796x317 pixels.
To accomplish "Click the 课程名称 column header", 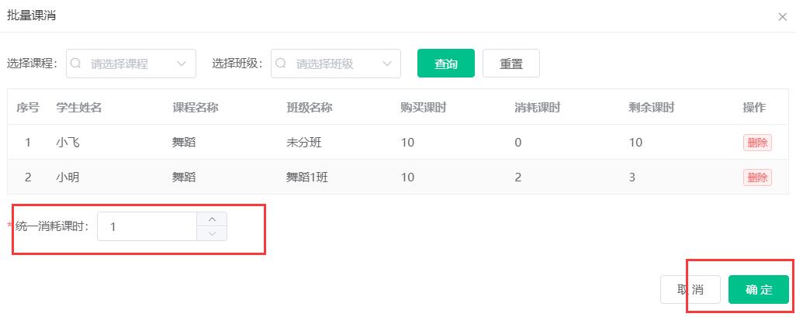I will 195,108.
